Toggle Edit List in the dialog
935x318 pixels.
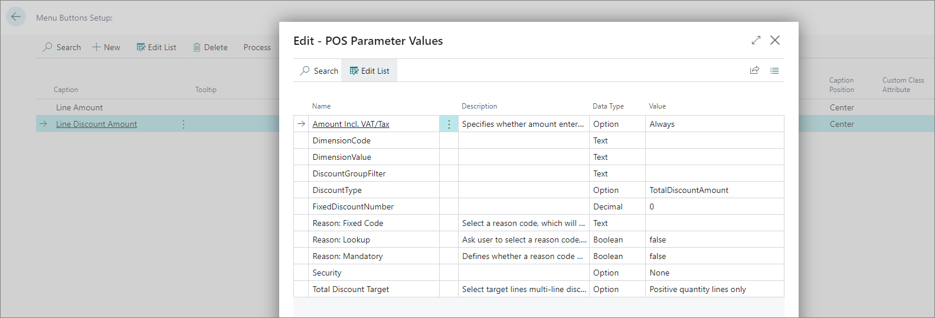click(x=370, y=71)
